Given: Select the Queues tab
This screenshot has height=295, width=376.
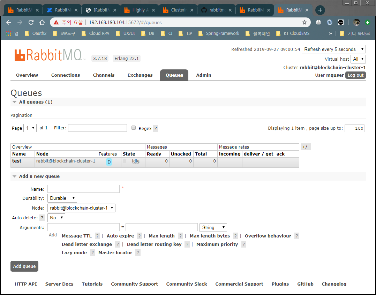Looking at the screenshot, I should tap(174, 75).
